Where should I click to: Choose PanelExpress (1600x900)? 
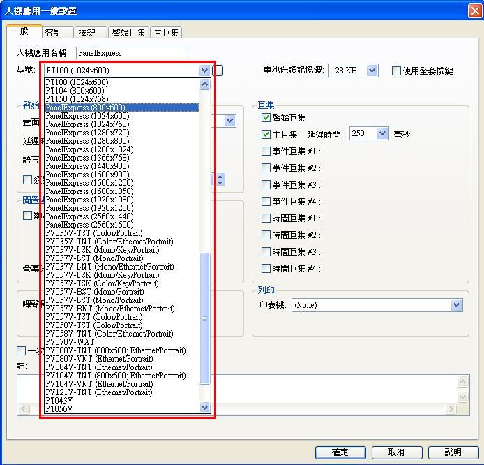click(x=122, y=175)
